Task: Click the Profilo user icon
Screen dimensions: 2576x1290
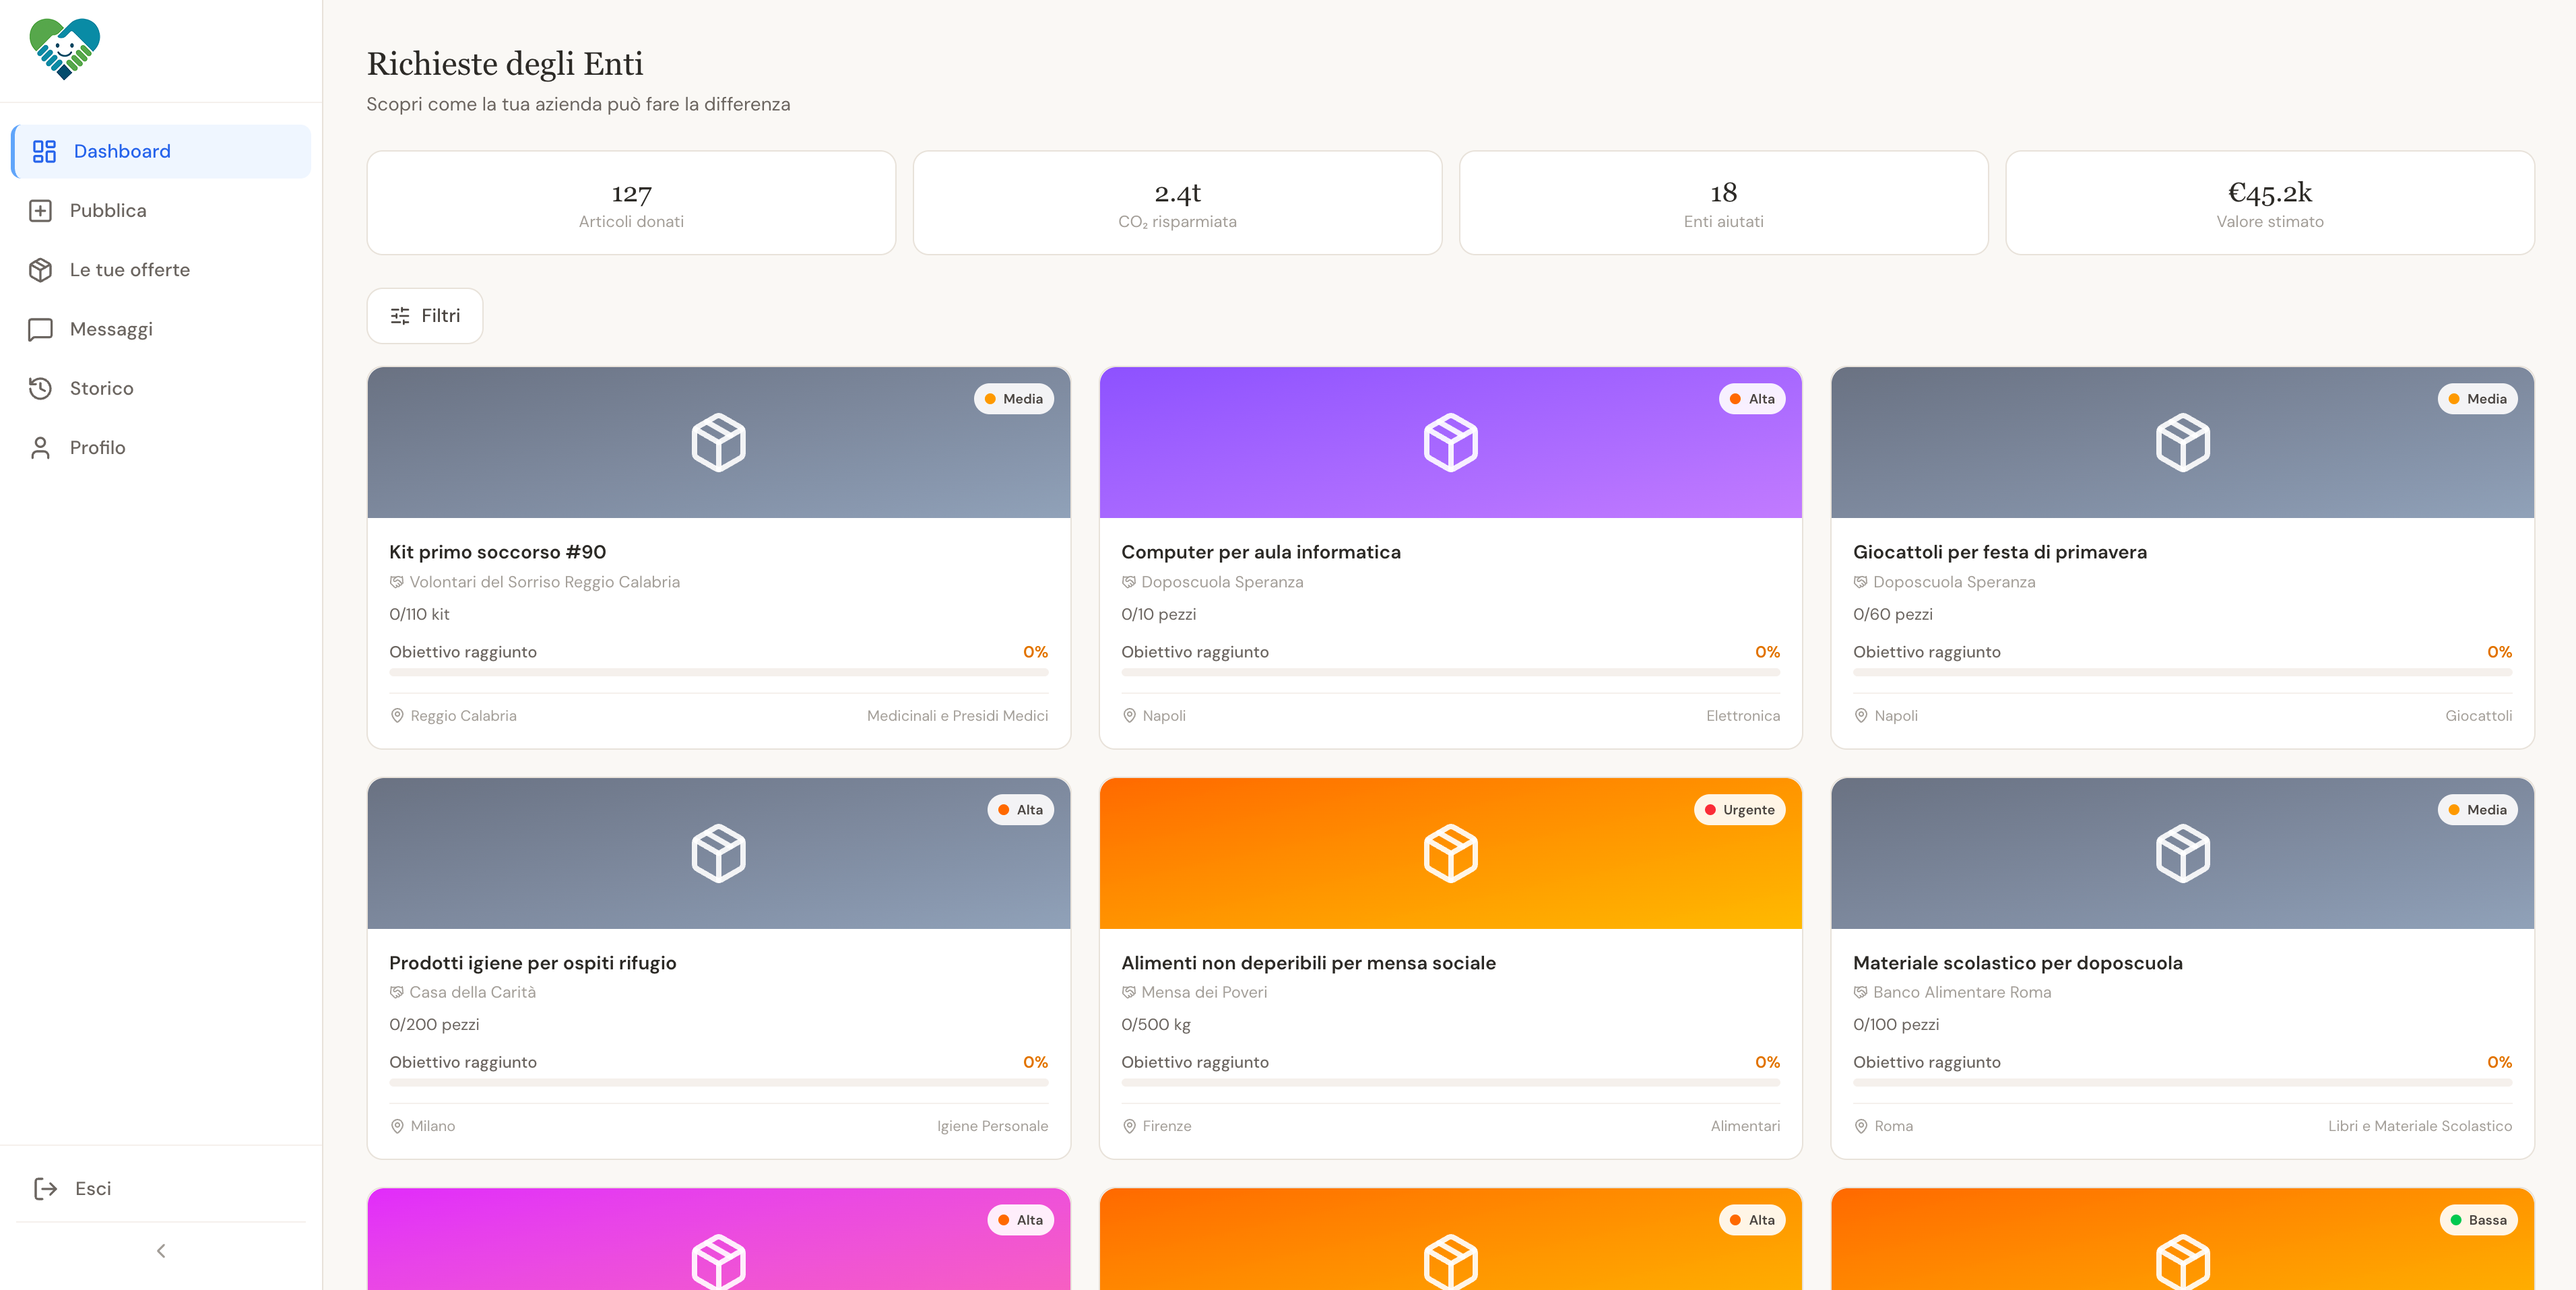Action: pyautogui.click(x=40, y=447)
